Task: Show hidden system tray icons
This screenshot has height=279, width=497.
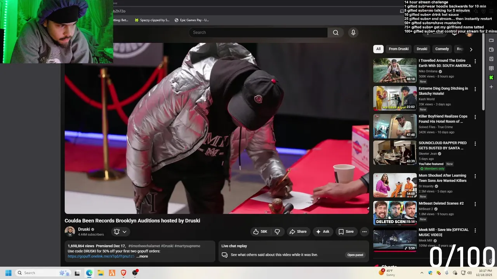Action: coord(422,273)
